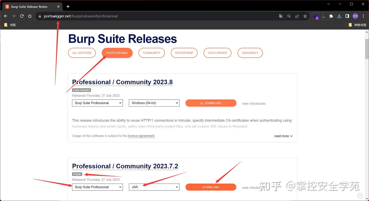Click the zoom lens icon in address bar

(289, 16)
